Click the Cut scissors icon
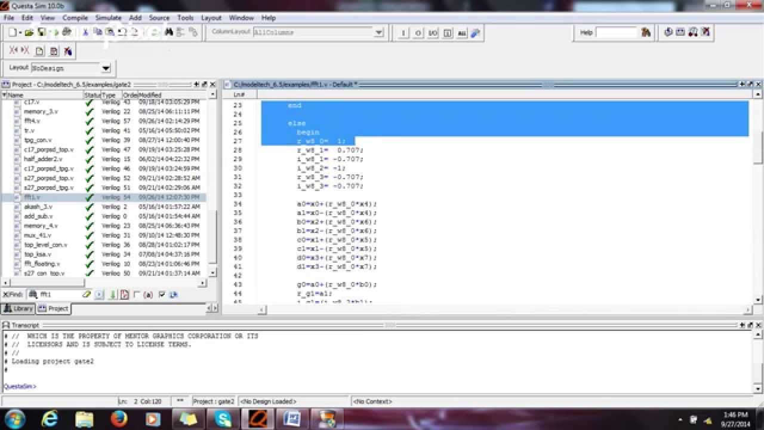The image size is (764, 430). [85, 32]
